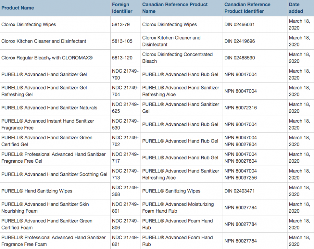Select the NDC 21749-530 identifier

(125, 124)
